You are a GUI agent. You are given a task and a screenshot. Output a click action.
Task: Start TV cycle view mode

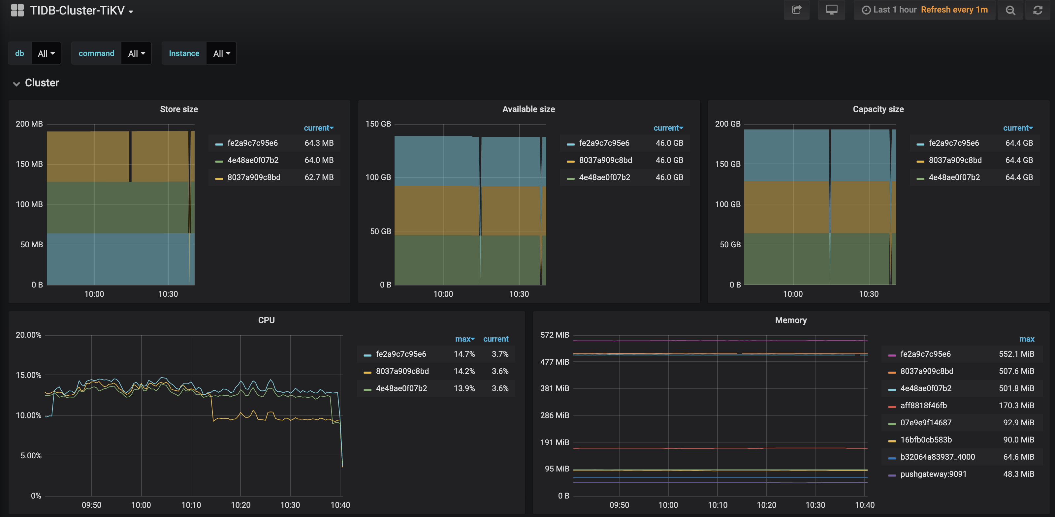[x=831, y=10]
